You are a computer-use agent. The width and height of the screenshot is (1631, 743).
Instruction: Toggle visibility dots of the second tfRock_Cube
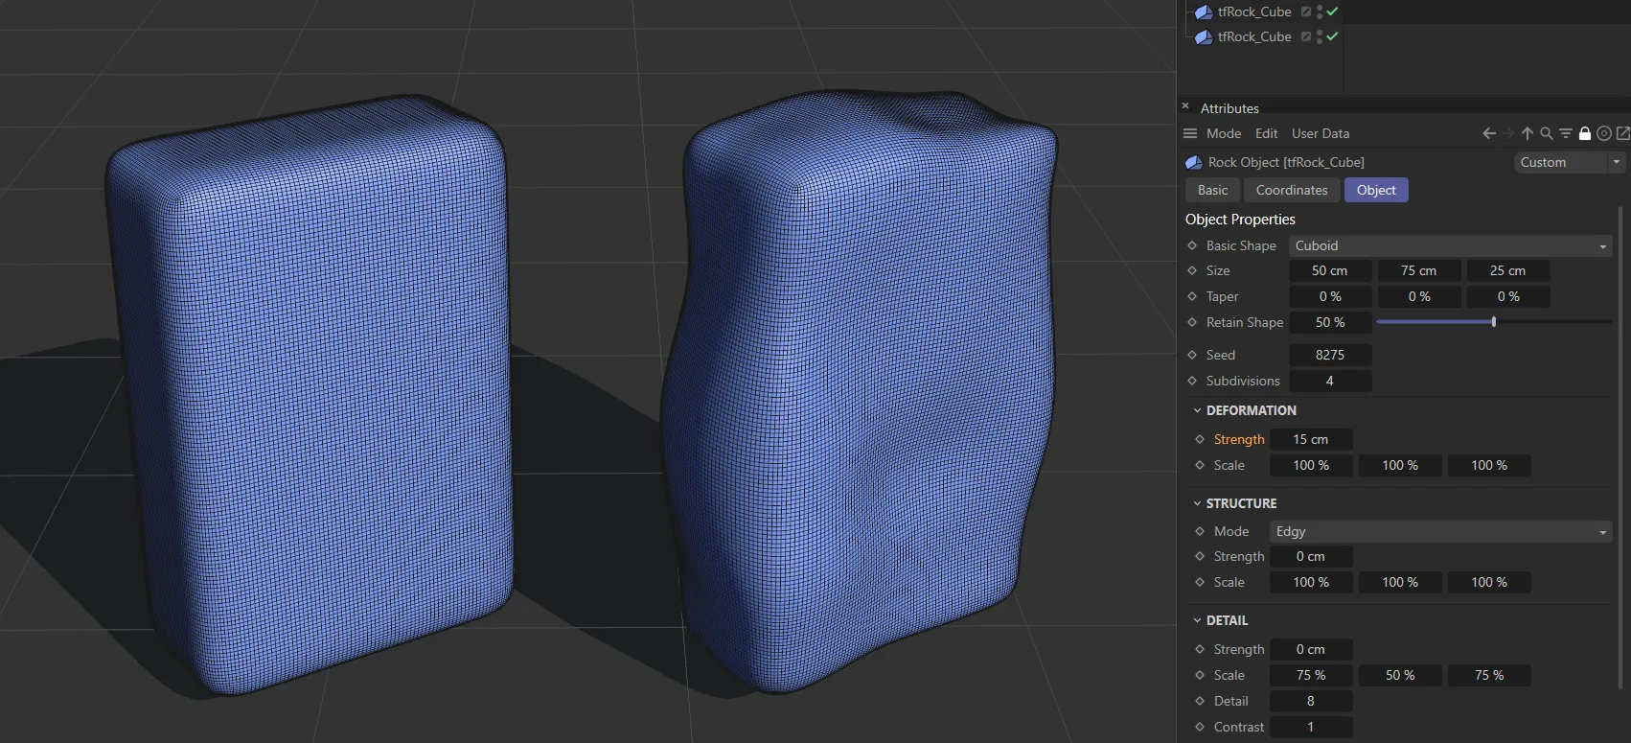coord(1320,36)
